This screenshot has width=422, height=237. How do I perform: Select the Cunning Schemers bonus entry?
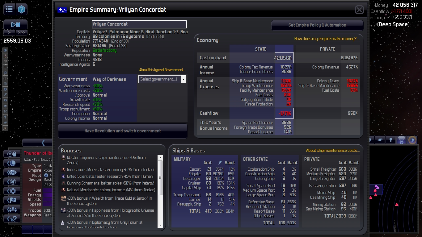(x=108, y=183)
